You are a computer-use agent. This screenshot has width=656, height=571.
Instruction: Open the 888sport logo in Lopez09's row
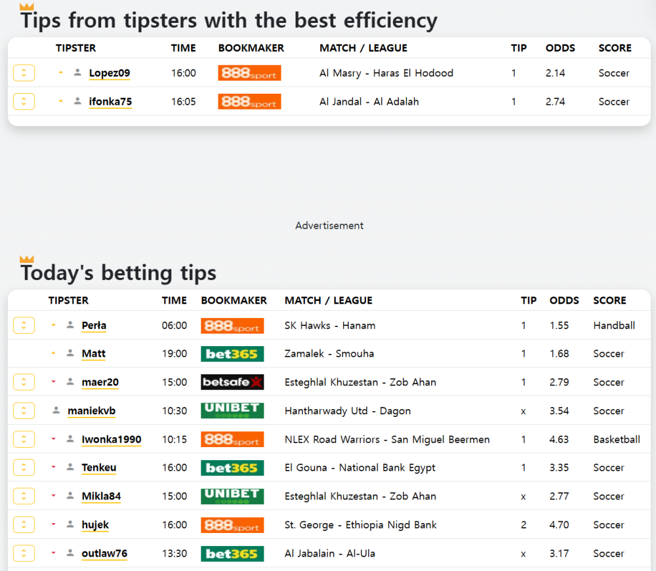249,73
